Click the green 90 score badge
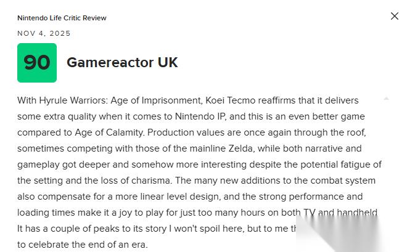 (x=37, y=63)
